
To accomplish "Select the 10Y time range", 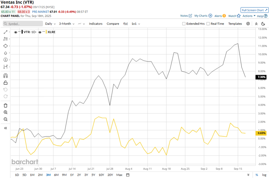I will [x=101, y=175].
